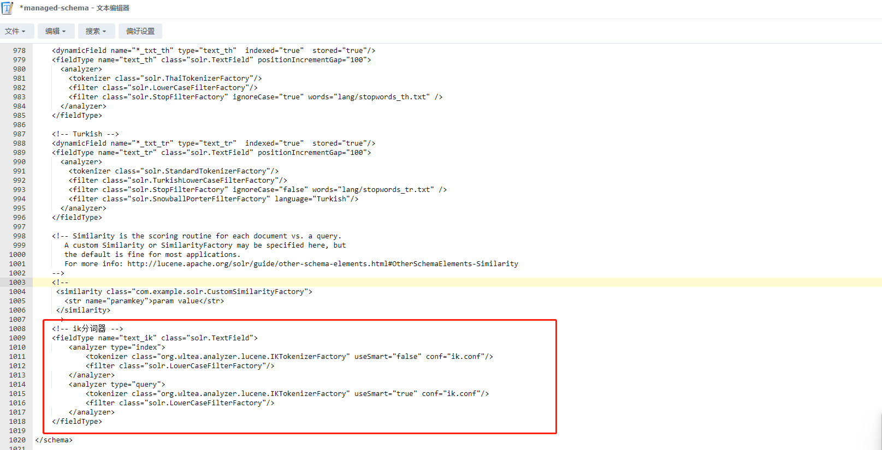Click the text_ik fieldType line
882x450 pixels.
coord(155,338)
